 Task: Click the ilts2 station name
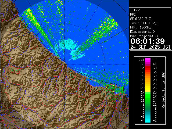coord(135,10)
